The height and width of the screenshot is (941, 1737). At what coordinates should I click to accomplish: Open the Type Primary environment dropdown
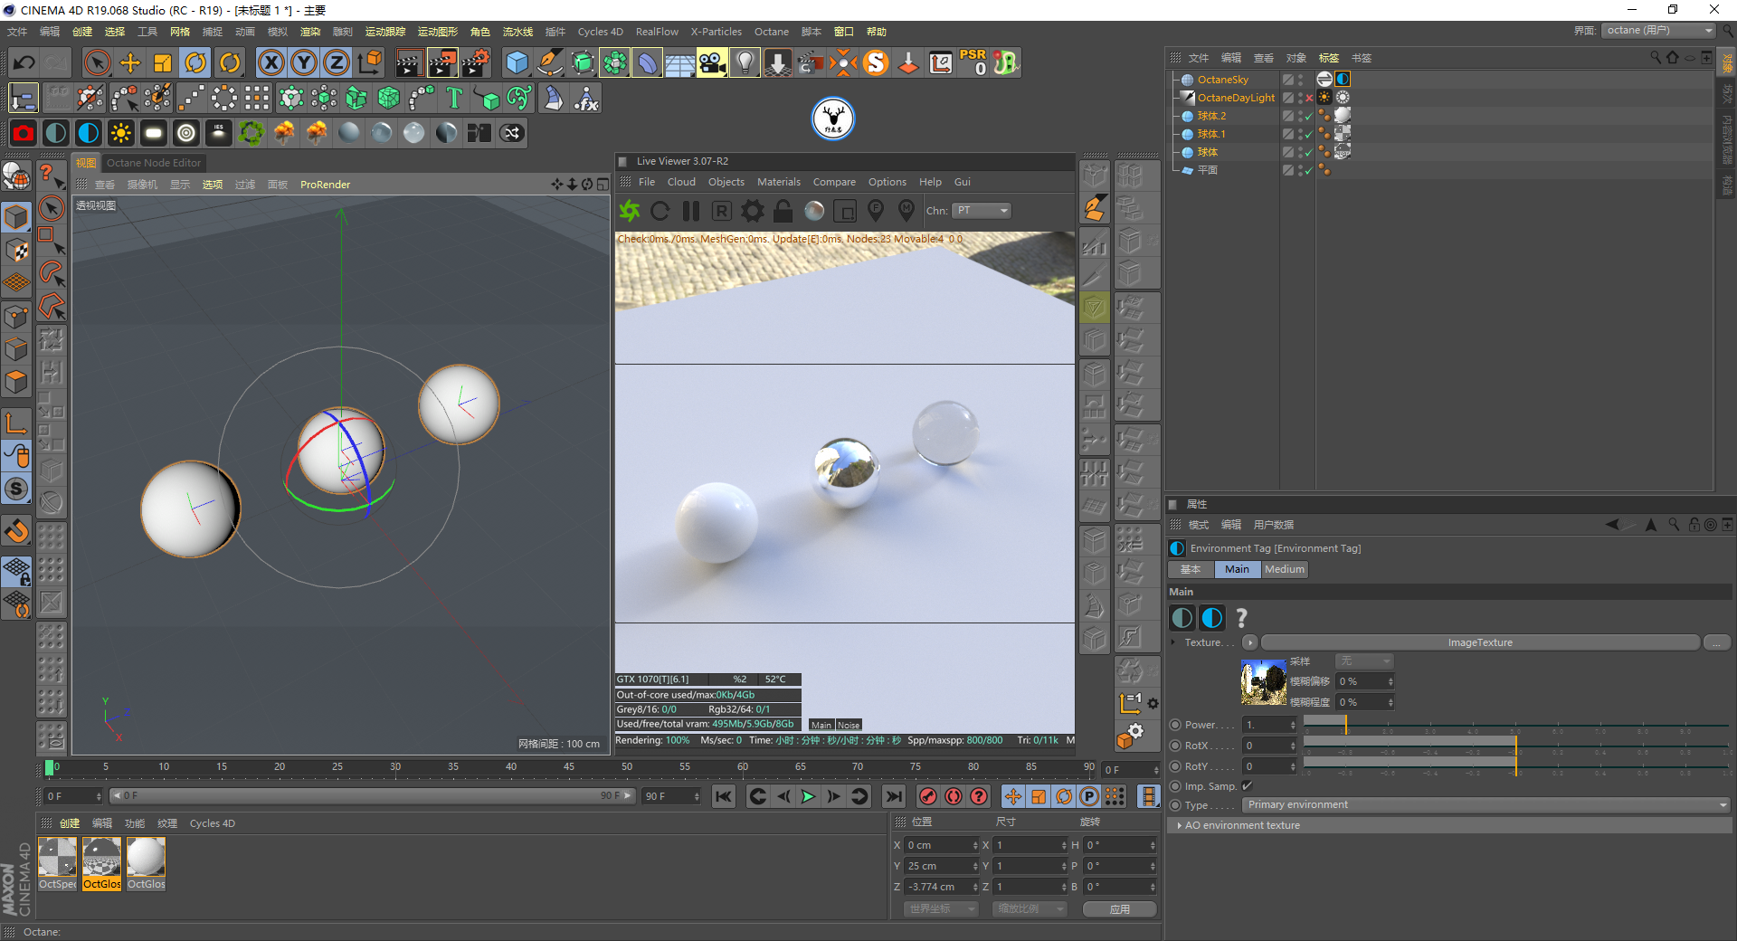tap(1485, 805)
